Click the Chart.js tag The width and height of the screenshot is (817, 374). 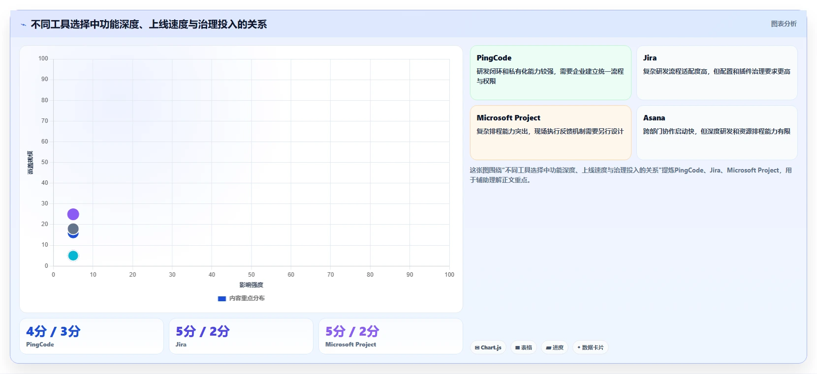488,347
